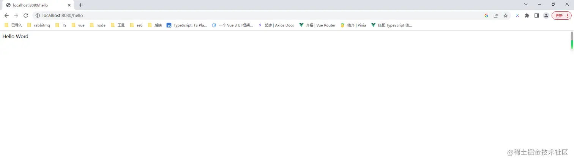Open the node bookmark folder
The height and width of the screenshot is (162, 574).
pyautogui.click(x=98, y=25)
